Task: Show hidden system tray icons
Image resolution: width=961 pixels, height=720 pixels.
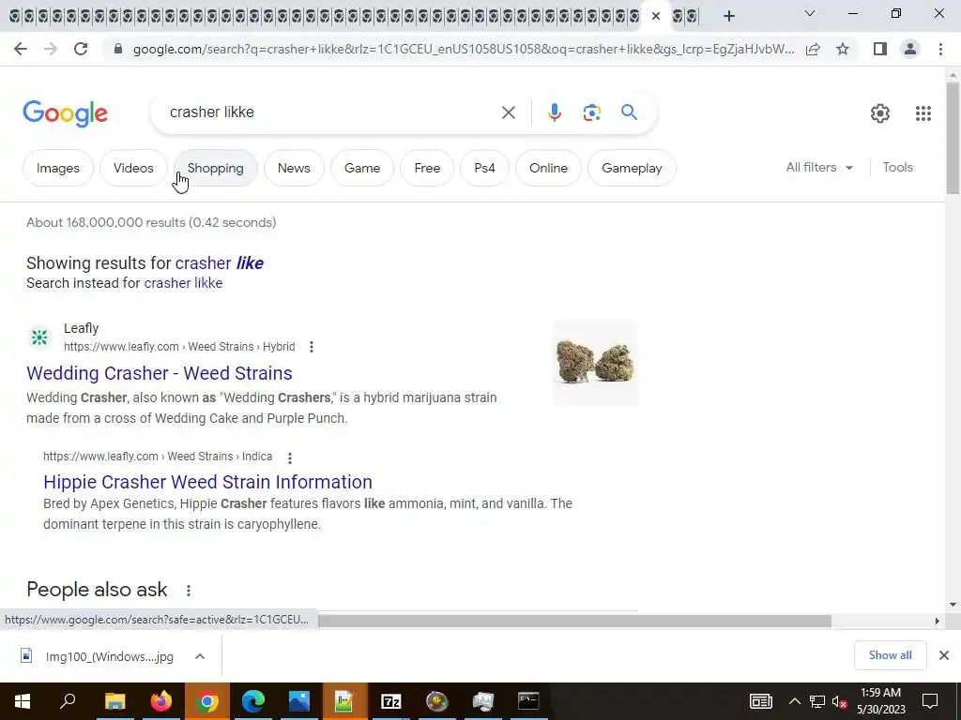Action: [794, 701]
